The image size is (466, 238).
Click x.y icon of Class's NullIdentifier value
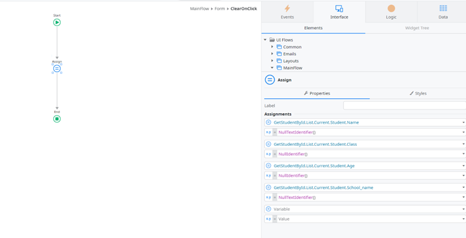268,154
